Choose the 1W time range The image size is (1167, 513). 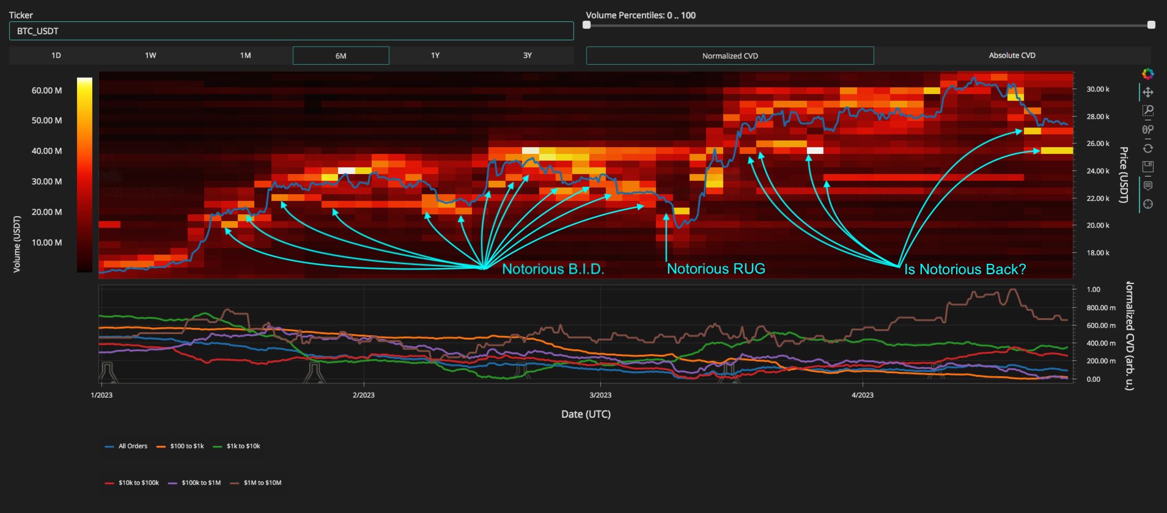click(x=150, y=56)
